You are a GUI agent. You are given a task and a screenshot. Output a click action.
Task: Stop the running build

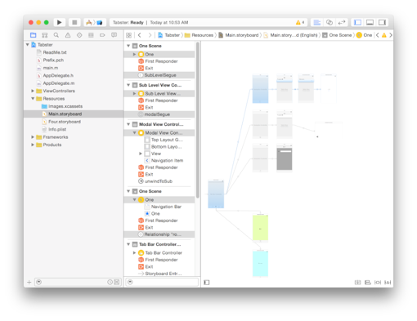(x=74, y=22)
